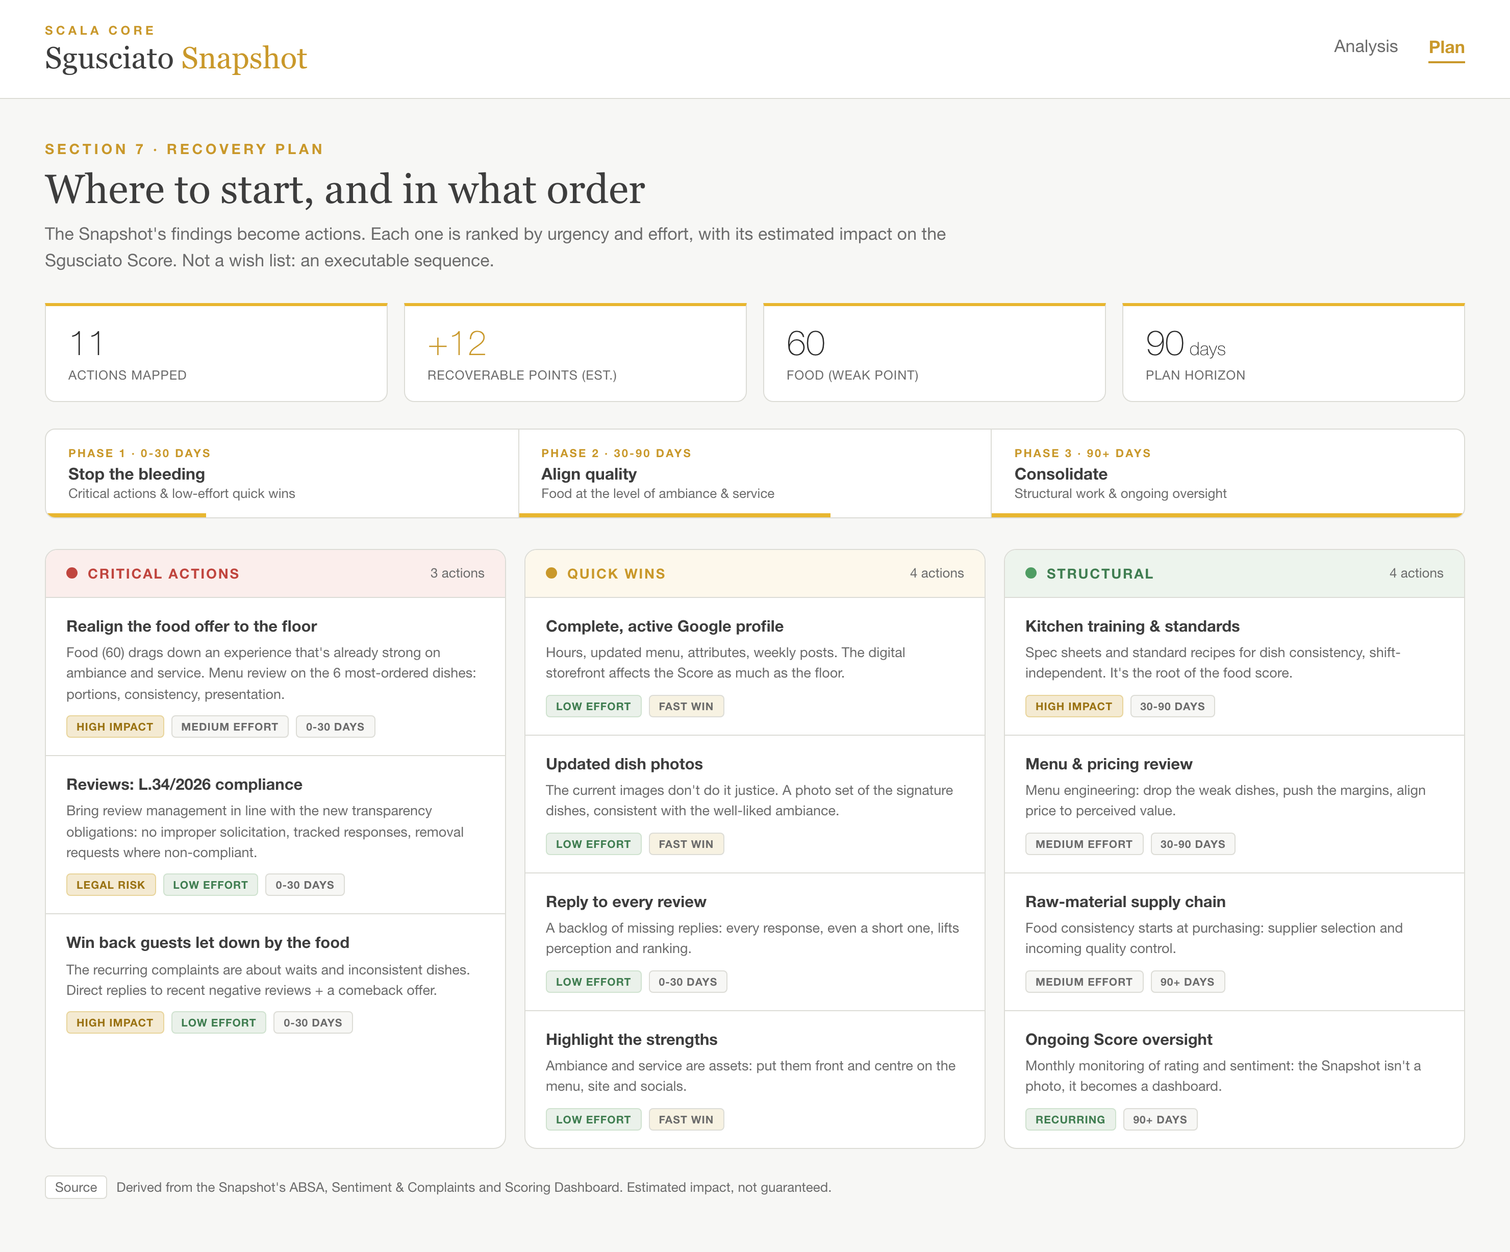Viewport: 1510px width, 1252px height.
Task: Click the Recurring tag
Action: pos(1070,1120)
